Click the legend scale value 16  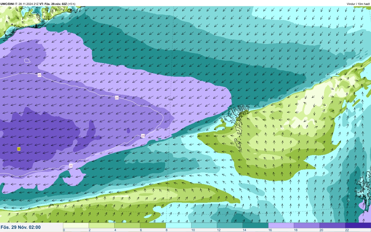pyautogui.click(x=270, y=230)
